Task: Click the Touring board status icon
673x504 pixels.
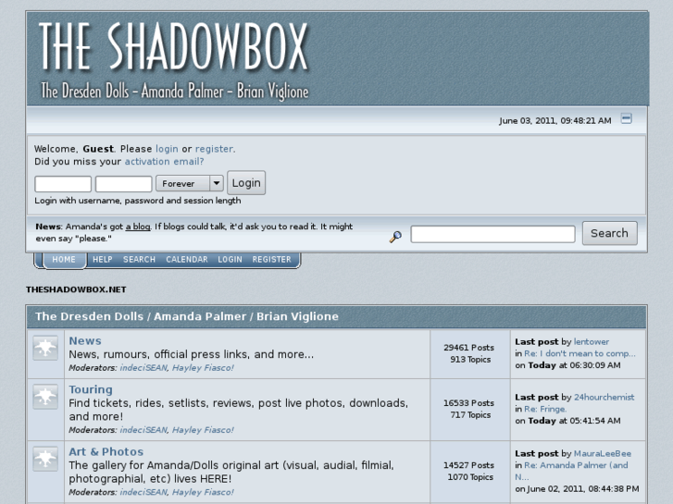Action: (x=45, y=397)
